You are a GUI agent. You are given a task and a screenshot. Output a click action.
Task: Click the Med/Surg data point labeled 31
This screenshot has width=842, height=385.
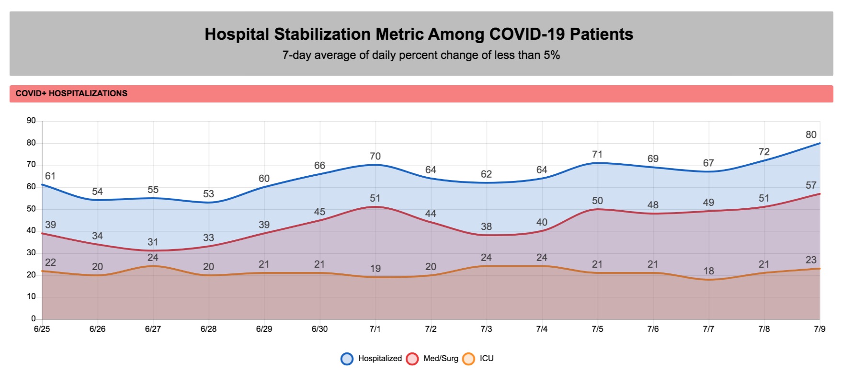[153, 250]
